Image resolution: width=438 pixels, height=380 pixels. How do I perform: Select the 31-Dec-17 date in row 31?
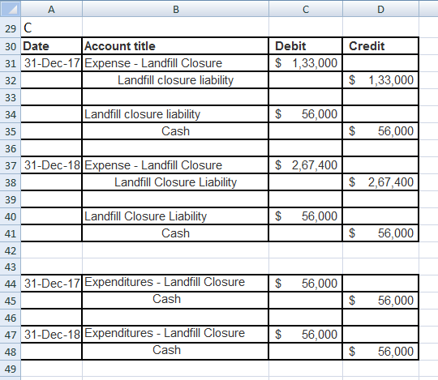coord(51,63)
